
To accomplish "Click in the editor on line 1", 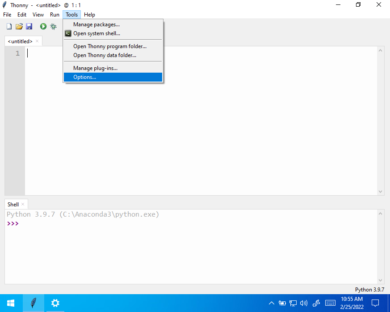I will pyautogui.click(x=201, y=53).
